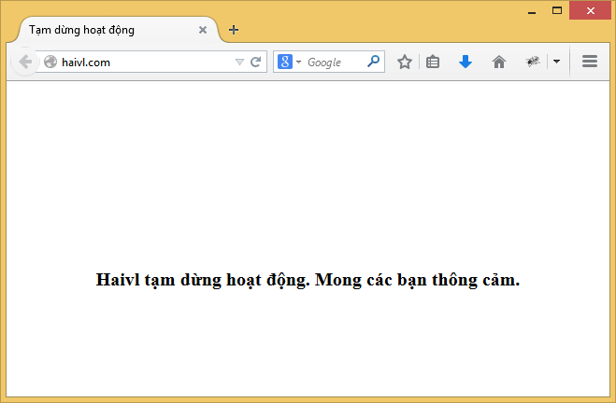
Task: Expand the extension button dropdown arrow
Action: tap(556, 62)
